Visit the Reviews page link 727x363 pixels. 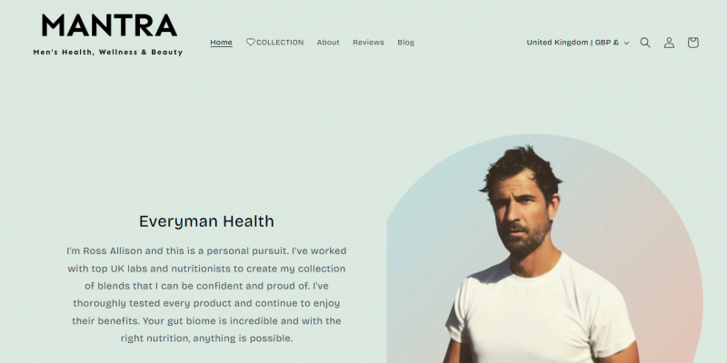click(x=368, y=42)
